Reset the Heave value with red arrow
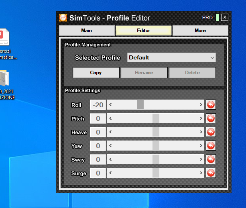 coord(211,132)
